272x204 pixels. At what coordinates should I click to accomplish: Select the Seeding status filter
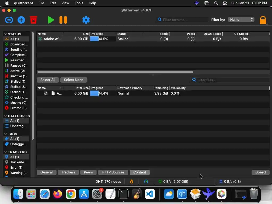coord(16,50)
